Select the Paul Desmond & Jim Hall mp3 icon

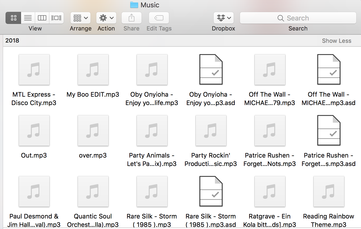34,191
